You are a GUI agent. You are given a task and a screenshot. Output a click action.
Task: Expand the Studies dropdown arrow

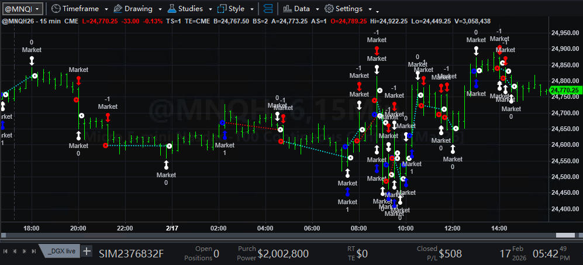pyautogui.click(x=208, y=9)
